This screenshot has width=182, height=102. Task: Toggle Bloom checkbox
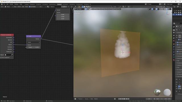[177, 45]
